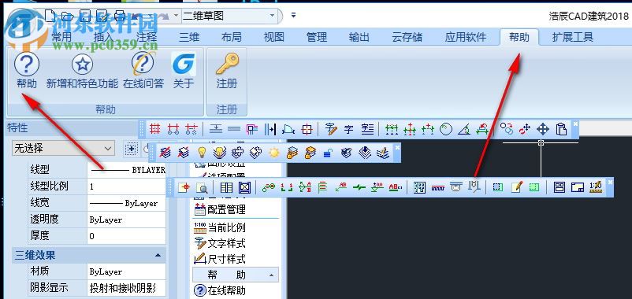Click the notepad with pencil icon

pyautogui.click(x=517, y=187)
